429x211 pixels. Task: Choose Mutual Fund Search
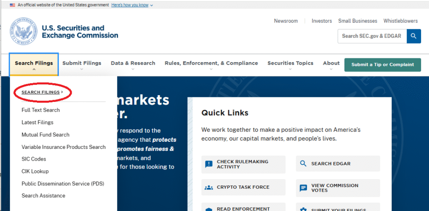[x=45, y=135]
